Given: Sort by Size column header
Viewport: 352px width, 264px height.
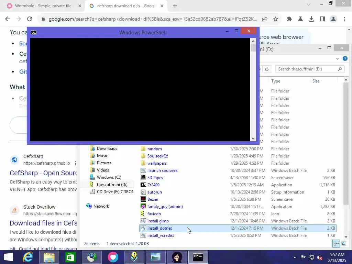Looking at the screenshot, I should [316, 81].
